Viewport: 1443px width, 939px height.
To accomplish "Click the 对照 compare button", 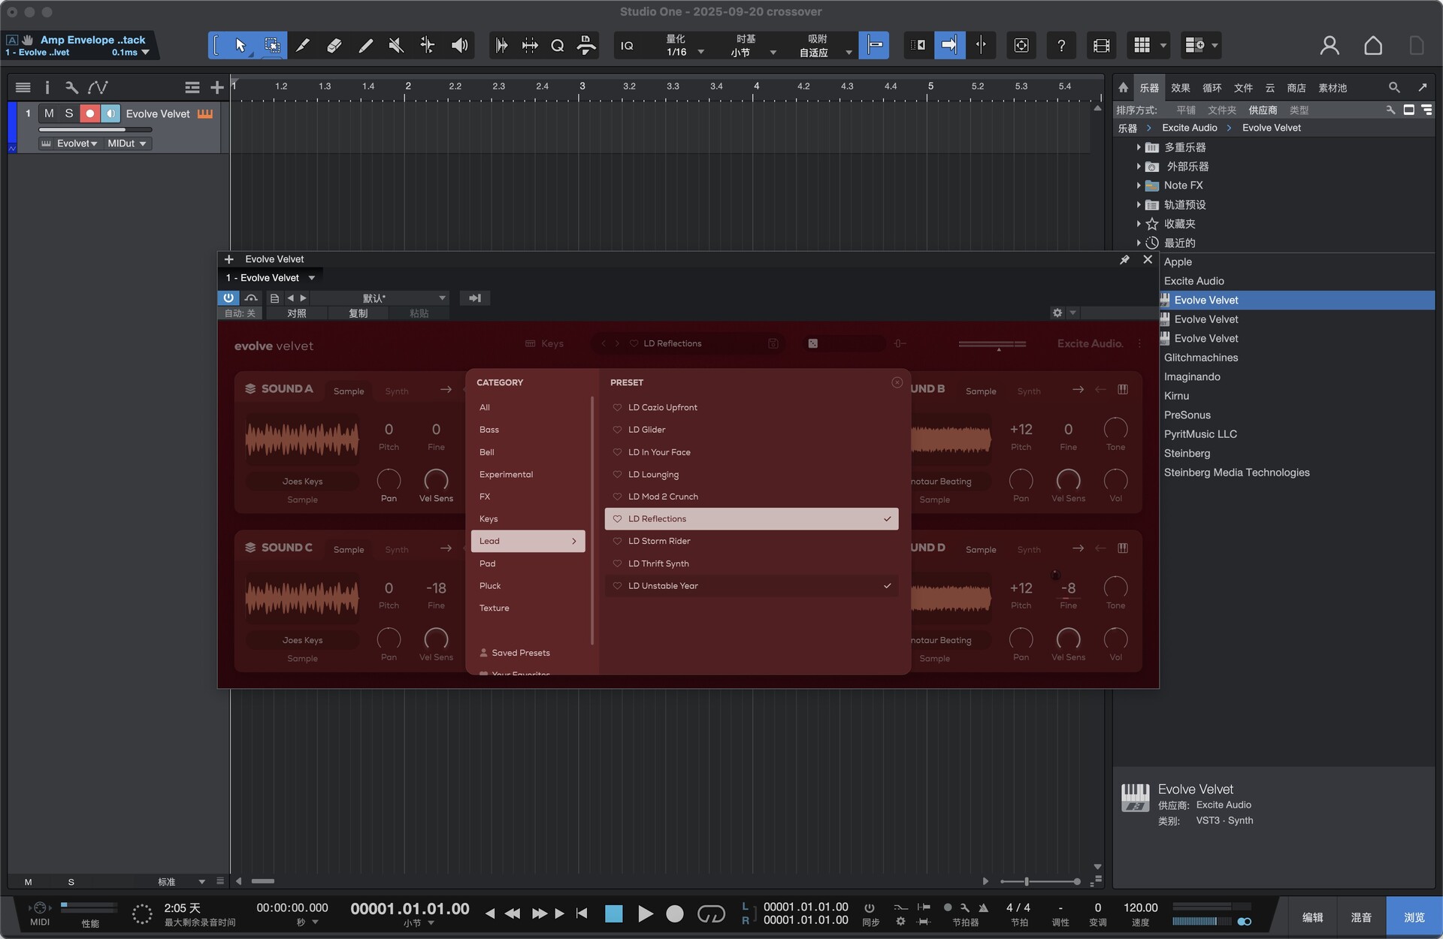I will pyautogui.click(x=297, y=313).
